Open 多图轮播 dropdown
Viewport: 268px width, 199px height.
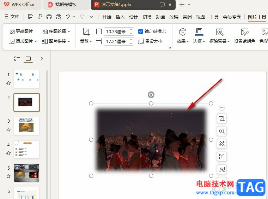56,31
